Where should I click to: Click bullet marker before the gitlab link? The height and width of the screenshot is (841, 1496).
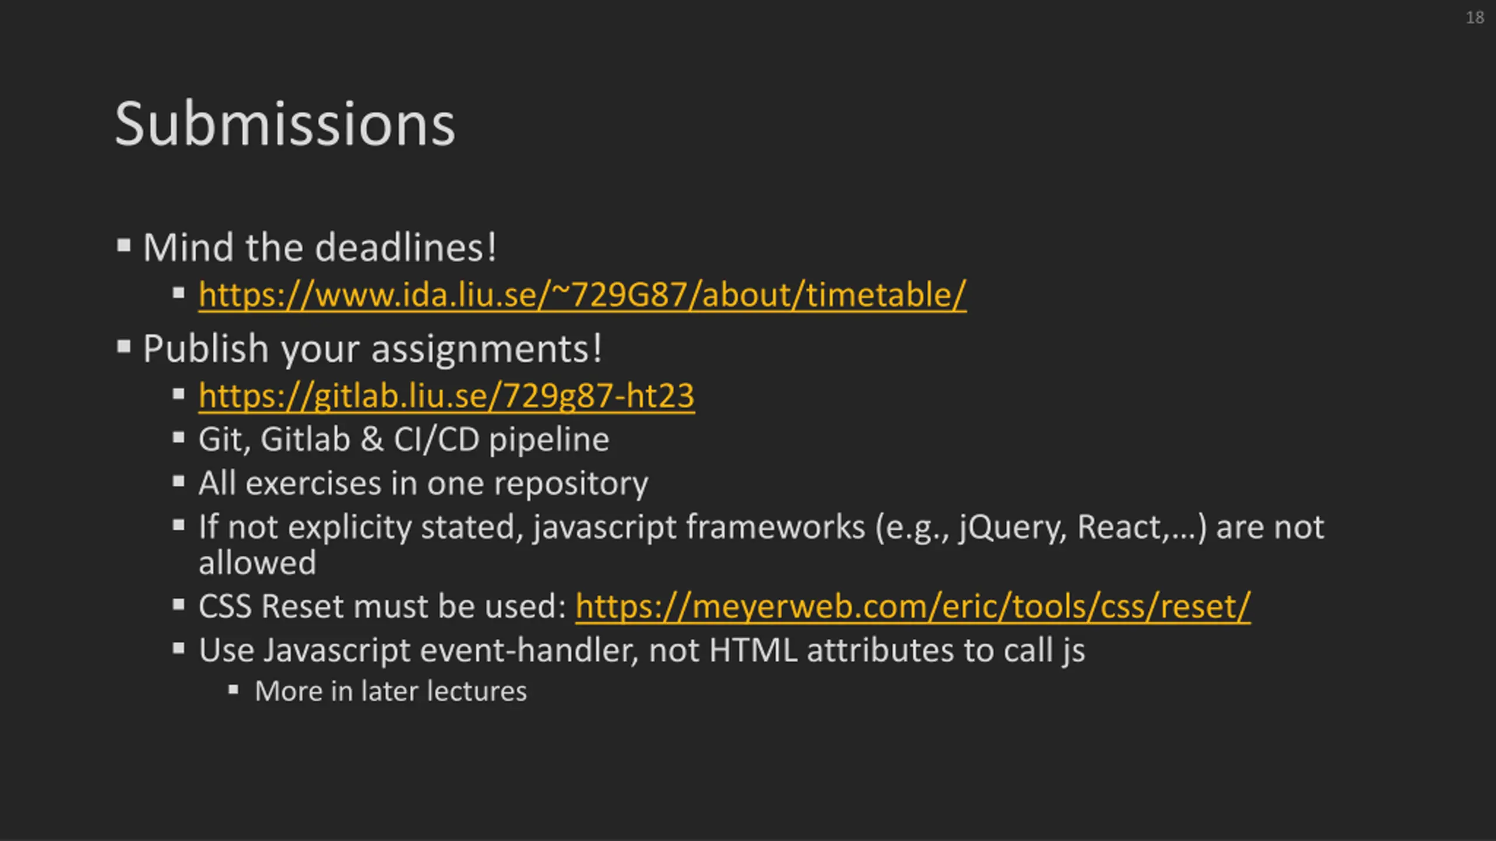179,394
